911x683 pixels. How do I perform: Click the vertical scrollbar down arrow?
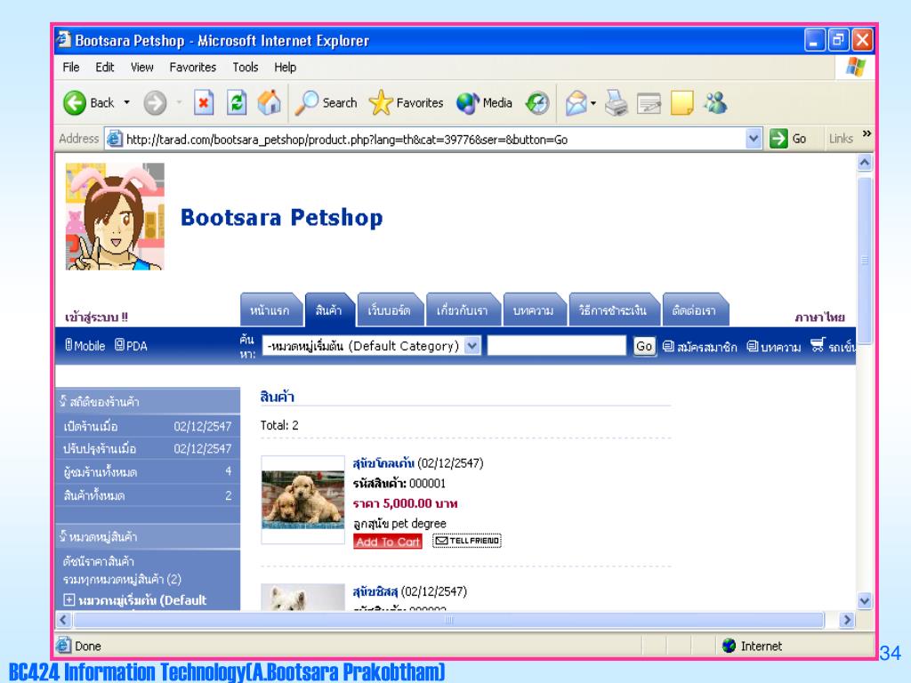[865, 600]
